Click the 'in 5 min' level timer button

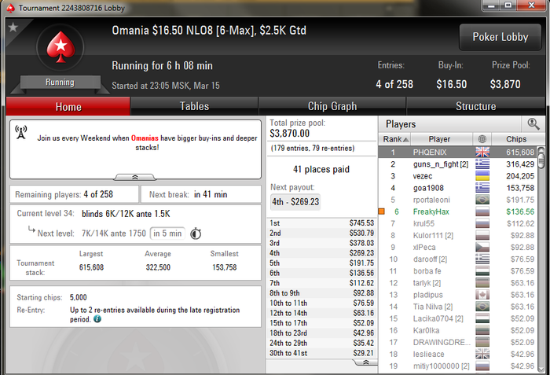tap(167, 233)
